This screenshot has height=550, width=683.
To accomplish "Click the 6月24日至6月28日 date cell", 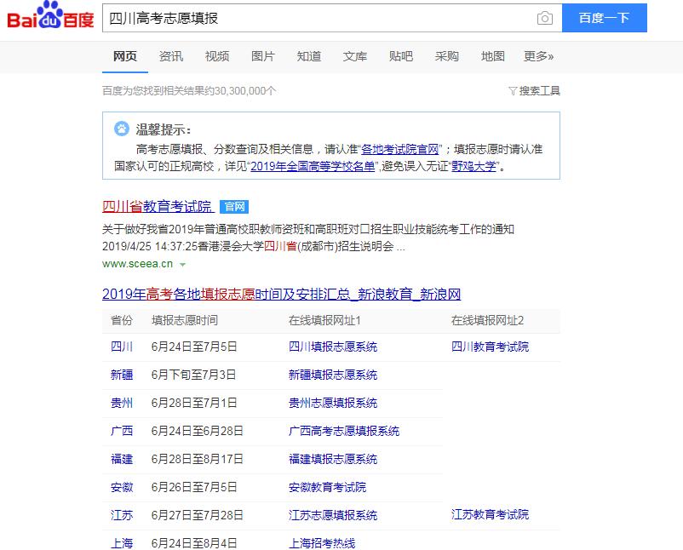I will (197, 431).
